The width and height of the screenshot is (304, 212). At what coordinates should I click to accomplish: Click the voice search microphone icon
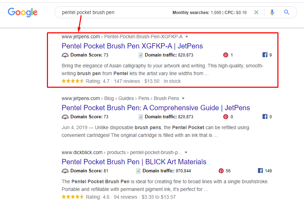272,12
